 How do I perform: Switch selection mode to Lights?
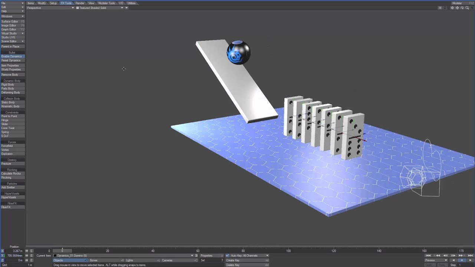tap(142, 260)
